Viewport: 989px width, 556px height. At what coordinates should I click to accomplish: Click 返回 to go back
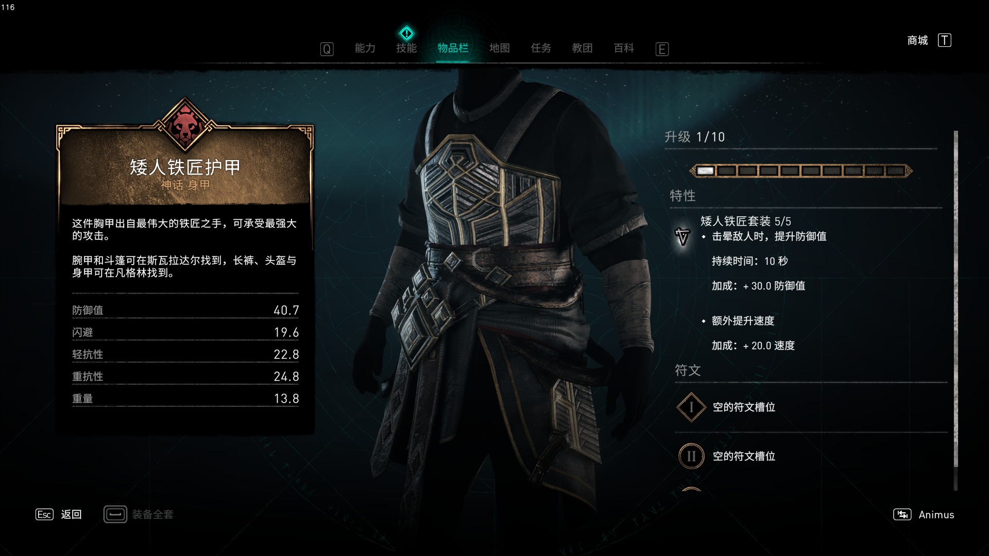tap(71, 514)
